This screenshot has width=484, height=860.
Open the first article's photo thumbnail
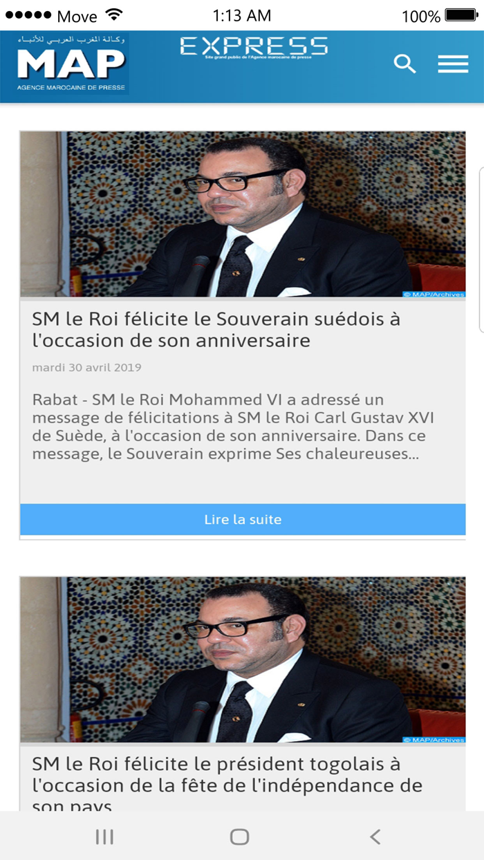(243, 214)
